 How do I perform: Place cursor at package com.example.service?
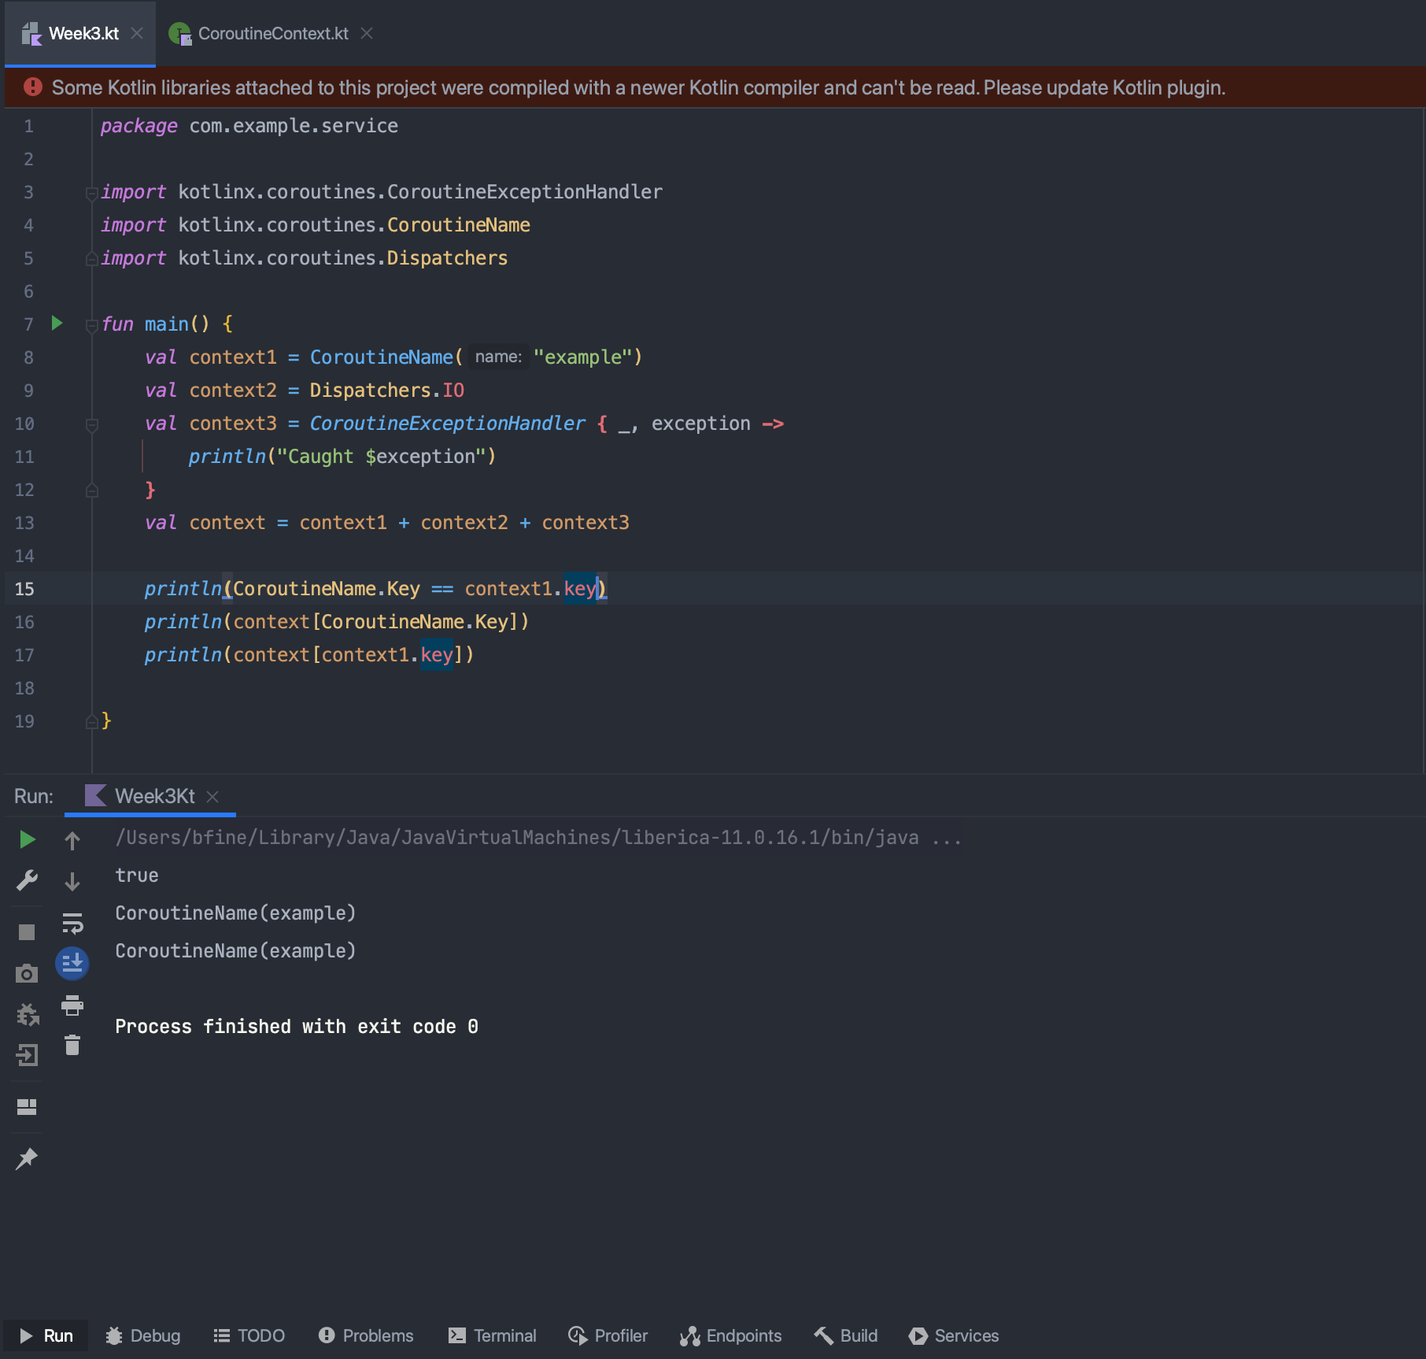click(249, 126)
